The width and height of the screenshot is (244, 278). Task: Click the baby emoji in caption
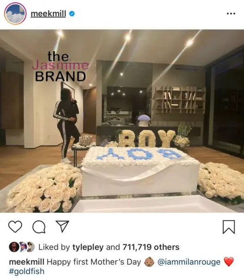149,262
